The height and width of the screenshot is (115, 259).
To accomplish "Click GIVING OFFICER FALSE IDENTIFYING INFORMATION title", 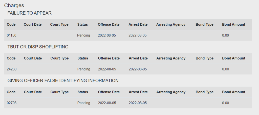I will point(63,81).
